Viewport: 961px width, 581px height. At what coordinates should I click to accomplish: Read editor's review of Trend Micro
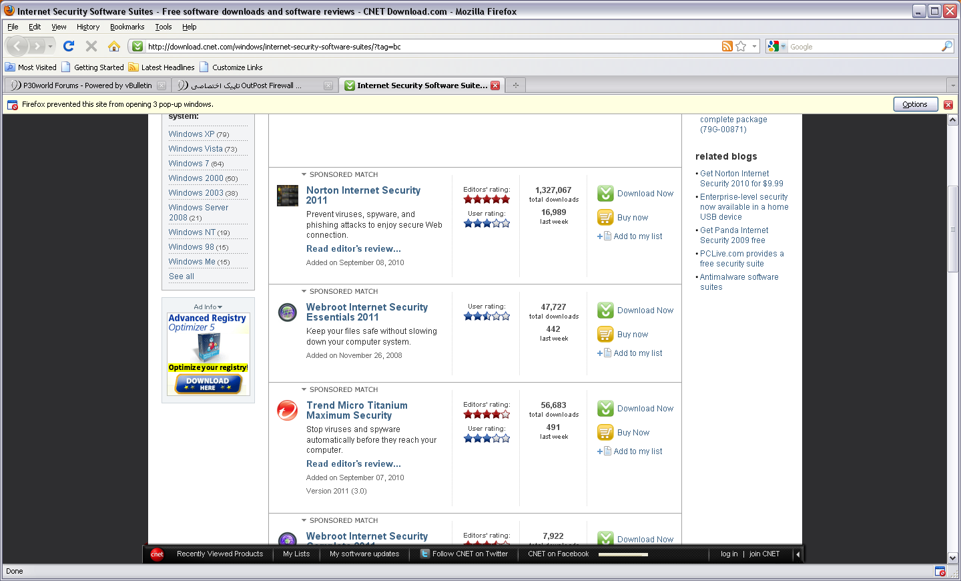pyautogui.click(x=354, y=463)
